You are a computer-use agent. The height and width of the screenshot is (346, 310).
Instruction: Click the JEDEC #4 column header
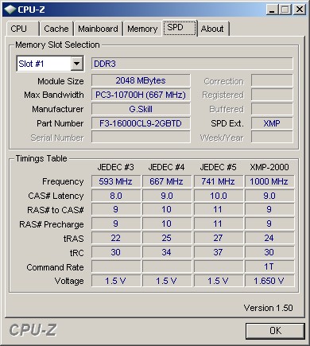[x=166, y=167]
